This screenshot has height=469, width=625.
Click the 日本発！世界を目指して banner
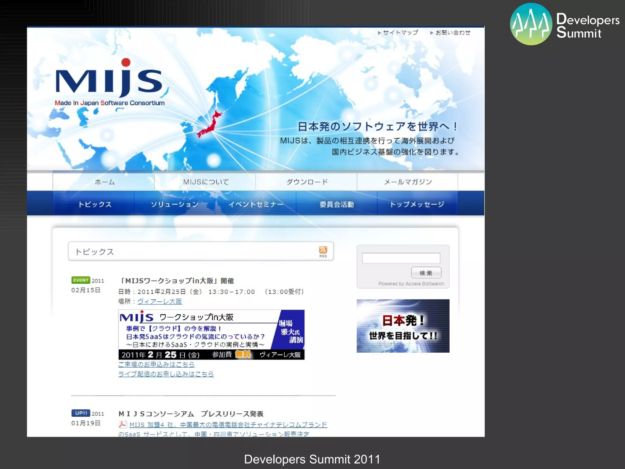pos(403,326)
